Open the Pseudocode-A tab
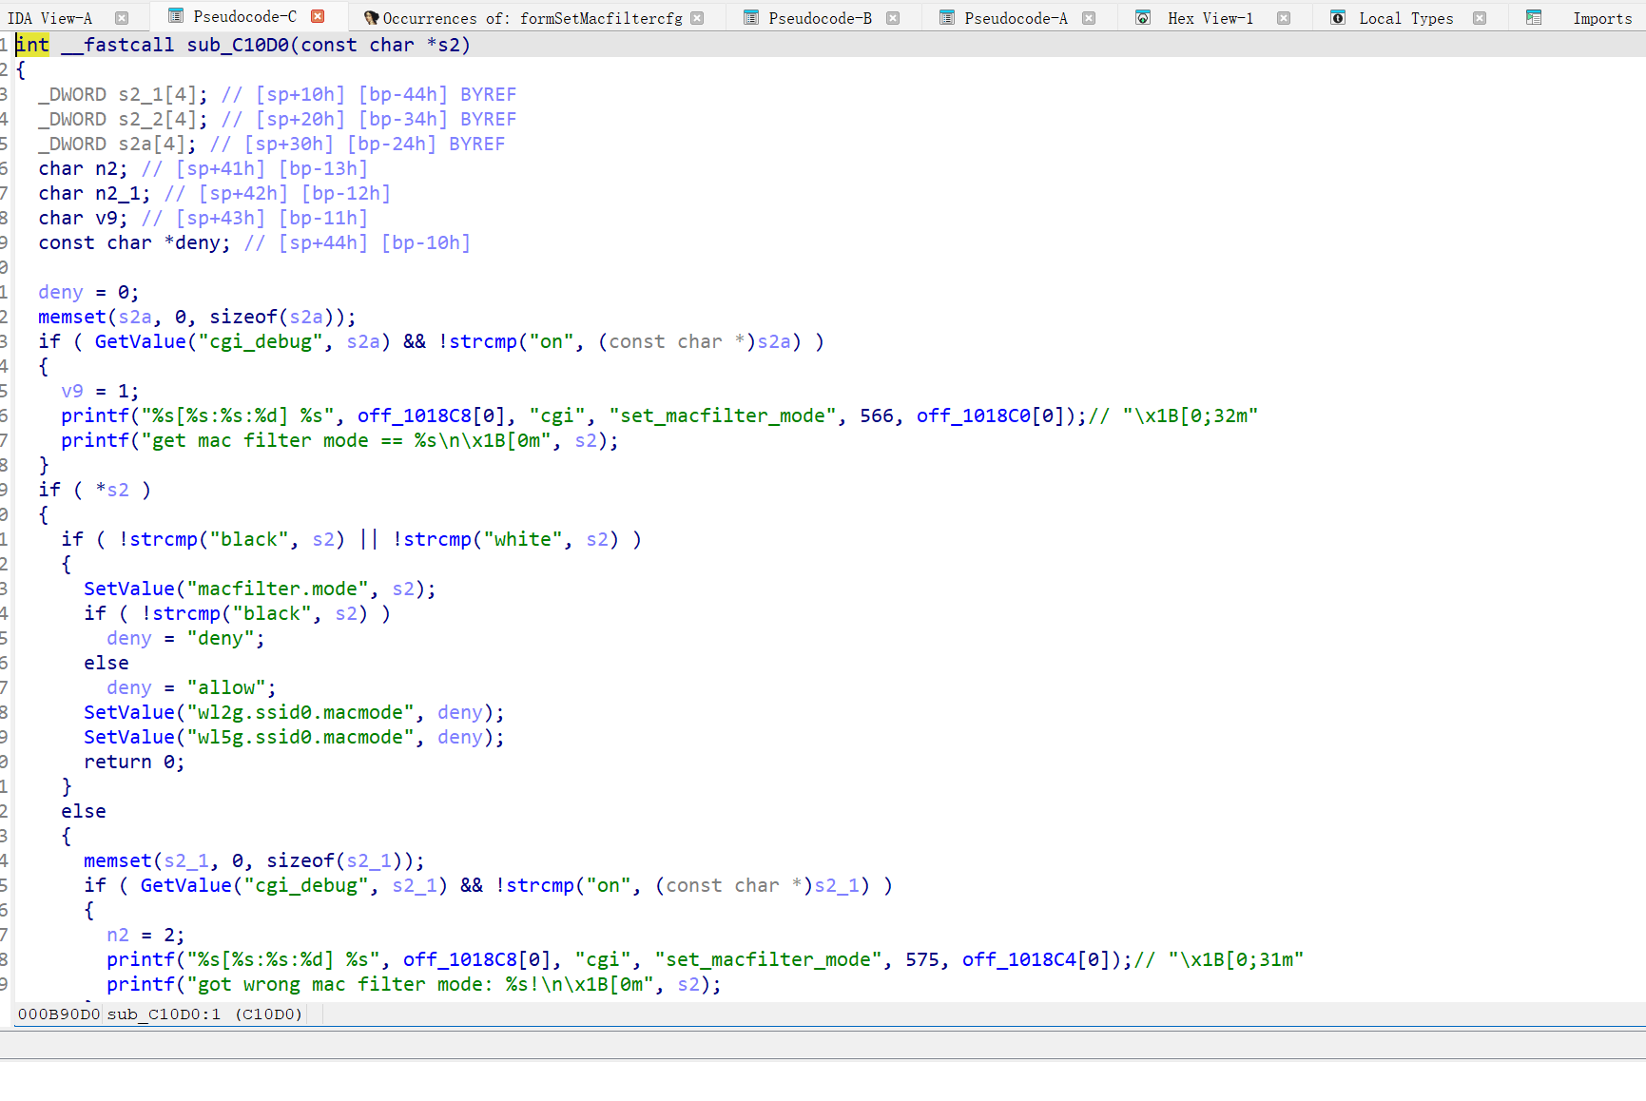This screenshot has height=1101, width=1646. click(x=1016, y=18)
